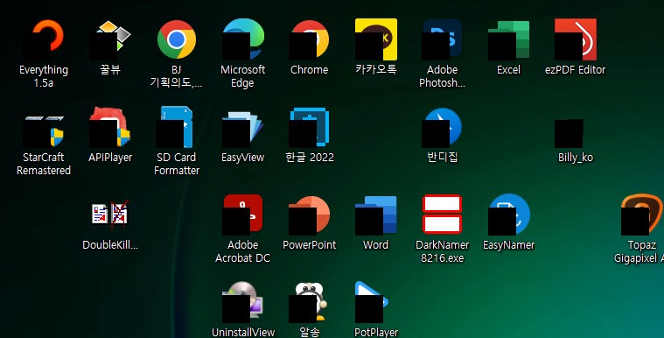
Task: Launch the 꿀뷰 image viewer icon
Action: (110, 40)
